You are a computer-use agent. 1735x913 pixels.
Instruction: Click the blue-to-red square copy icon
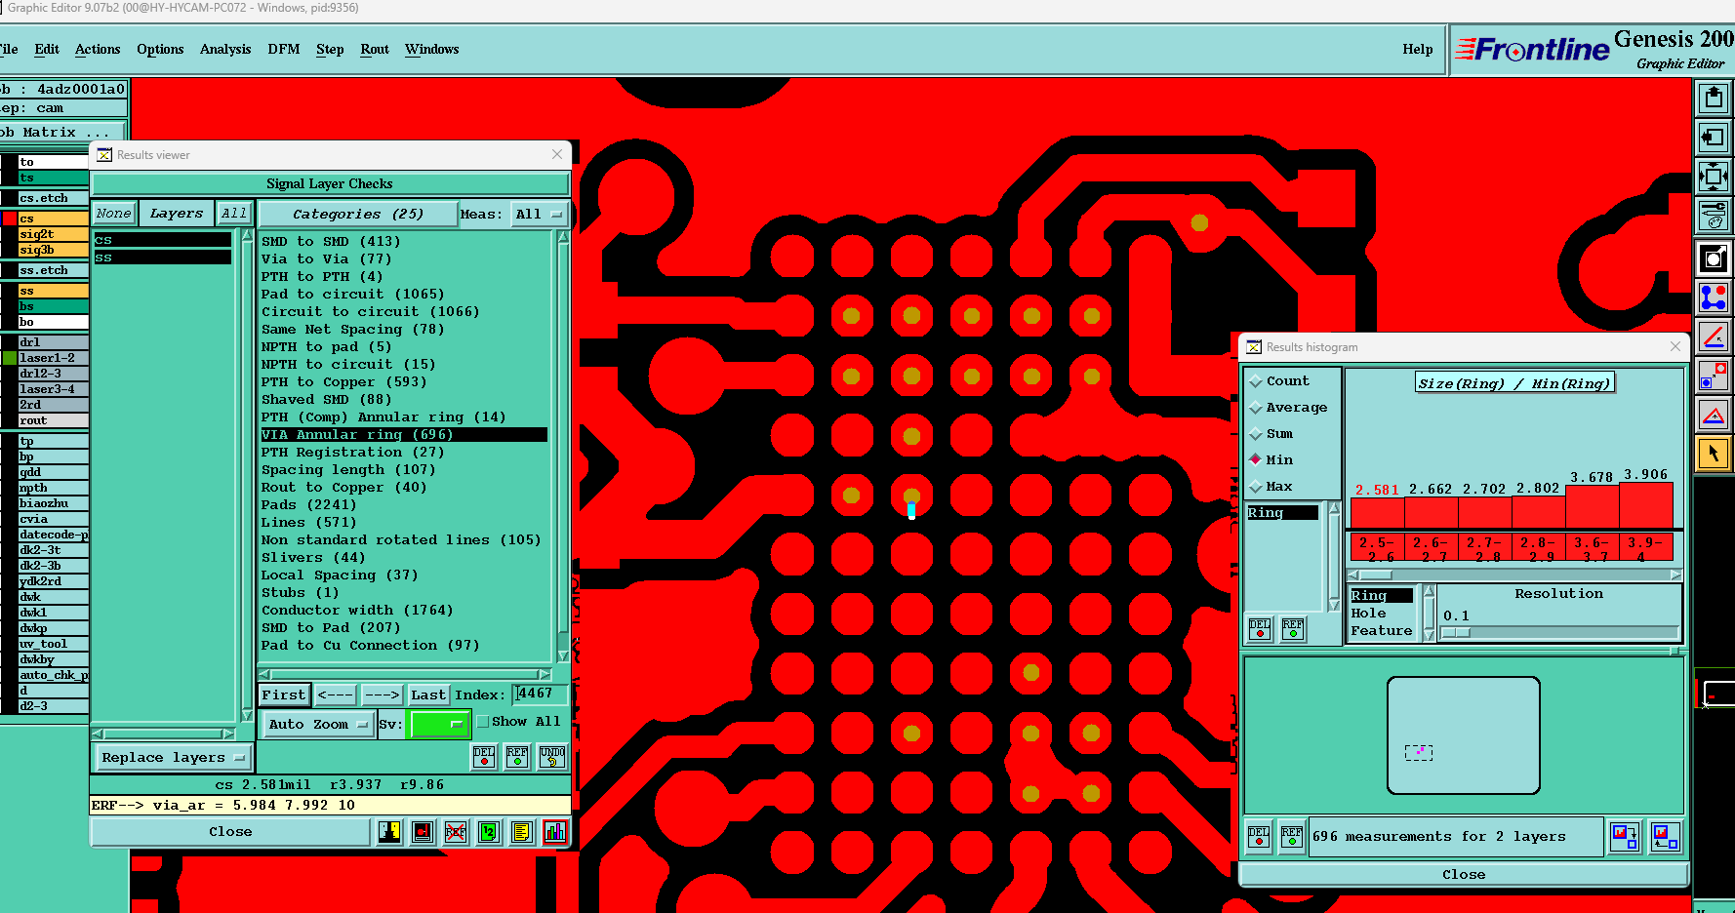[x=1714, y=376]
